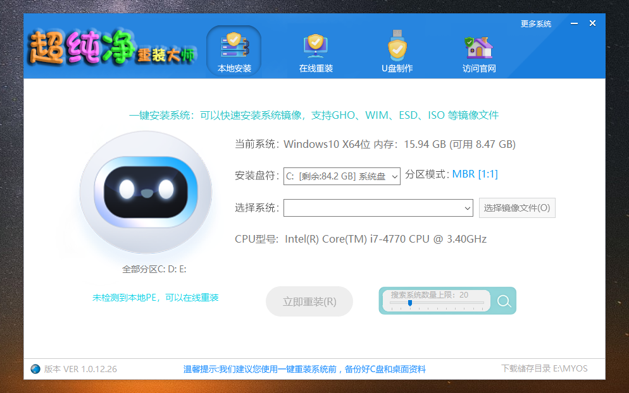
Task: Select the U盘制作 USB shield icon
Action: [x=397, y=46]
